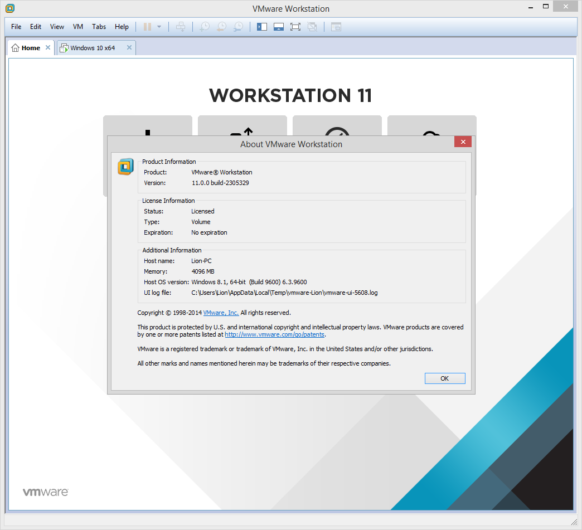This screenshot has width=582, height=530.
Task: Click the Windows 8.1, 64-bit host OS value
Action: coord(249,282)
